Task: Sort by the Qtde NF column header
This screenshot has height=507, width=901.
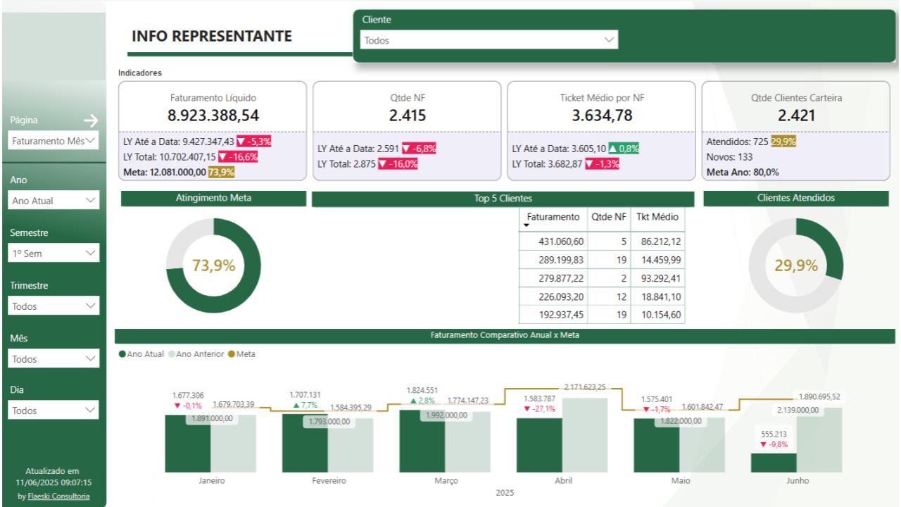Action: pos(609,218)
